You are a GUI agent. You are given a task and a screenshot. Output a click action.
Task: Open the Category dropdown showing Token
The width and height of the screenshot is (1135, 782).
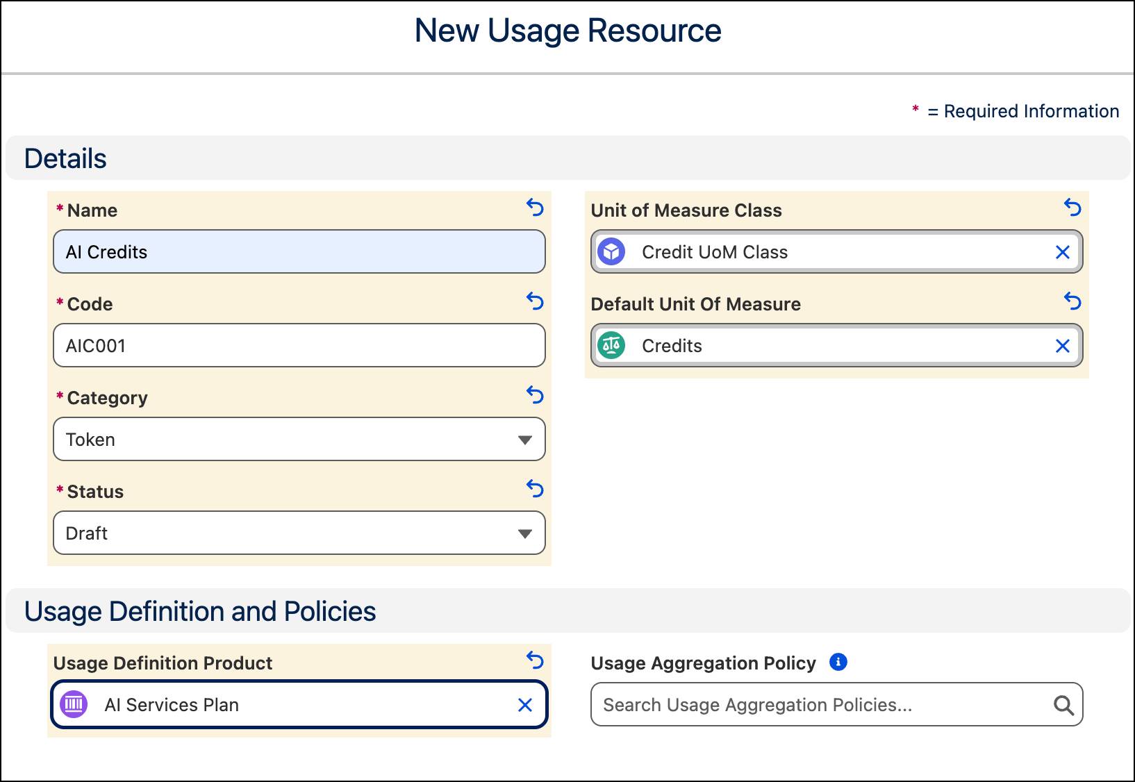[x=299, y=439]
